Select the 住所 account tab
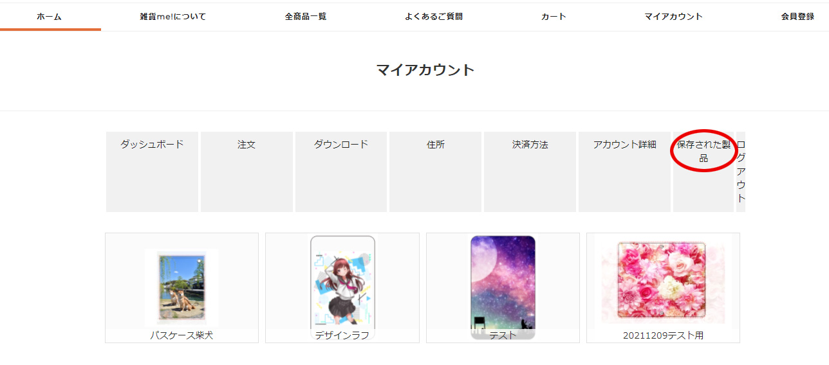Image resolution: width=829 pixels, height=365 pixels. point(435,172)
